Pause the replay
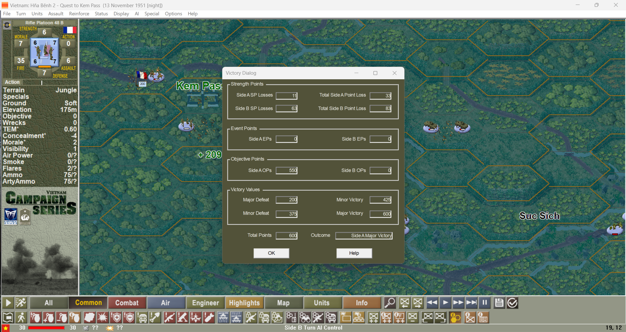 point(485,303)
